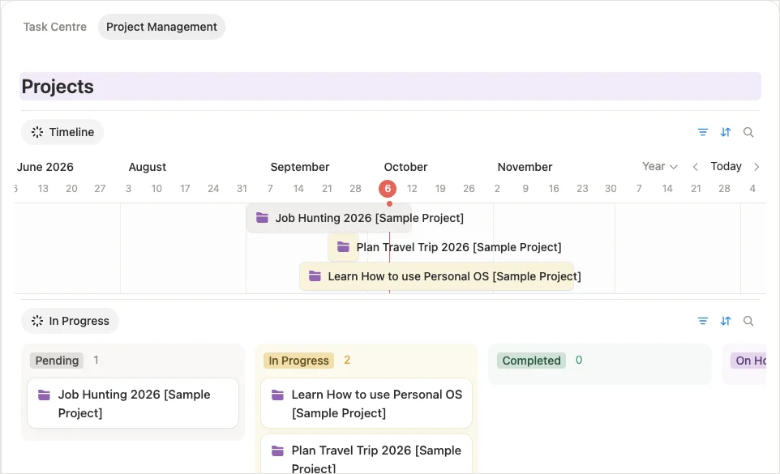Open Learn How to use Personal OS board card
Image resolution: width=780 pixels, height=474 pixels.
[x=366, y=404]
